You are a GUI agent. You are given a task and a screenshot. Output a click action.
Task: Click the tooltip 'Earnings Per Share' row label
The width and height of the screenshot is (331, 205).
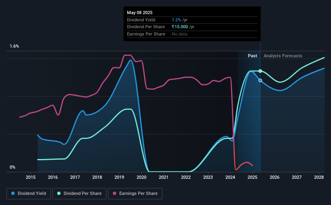pos(146,34)
